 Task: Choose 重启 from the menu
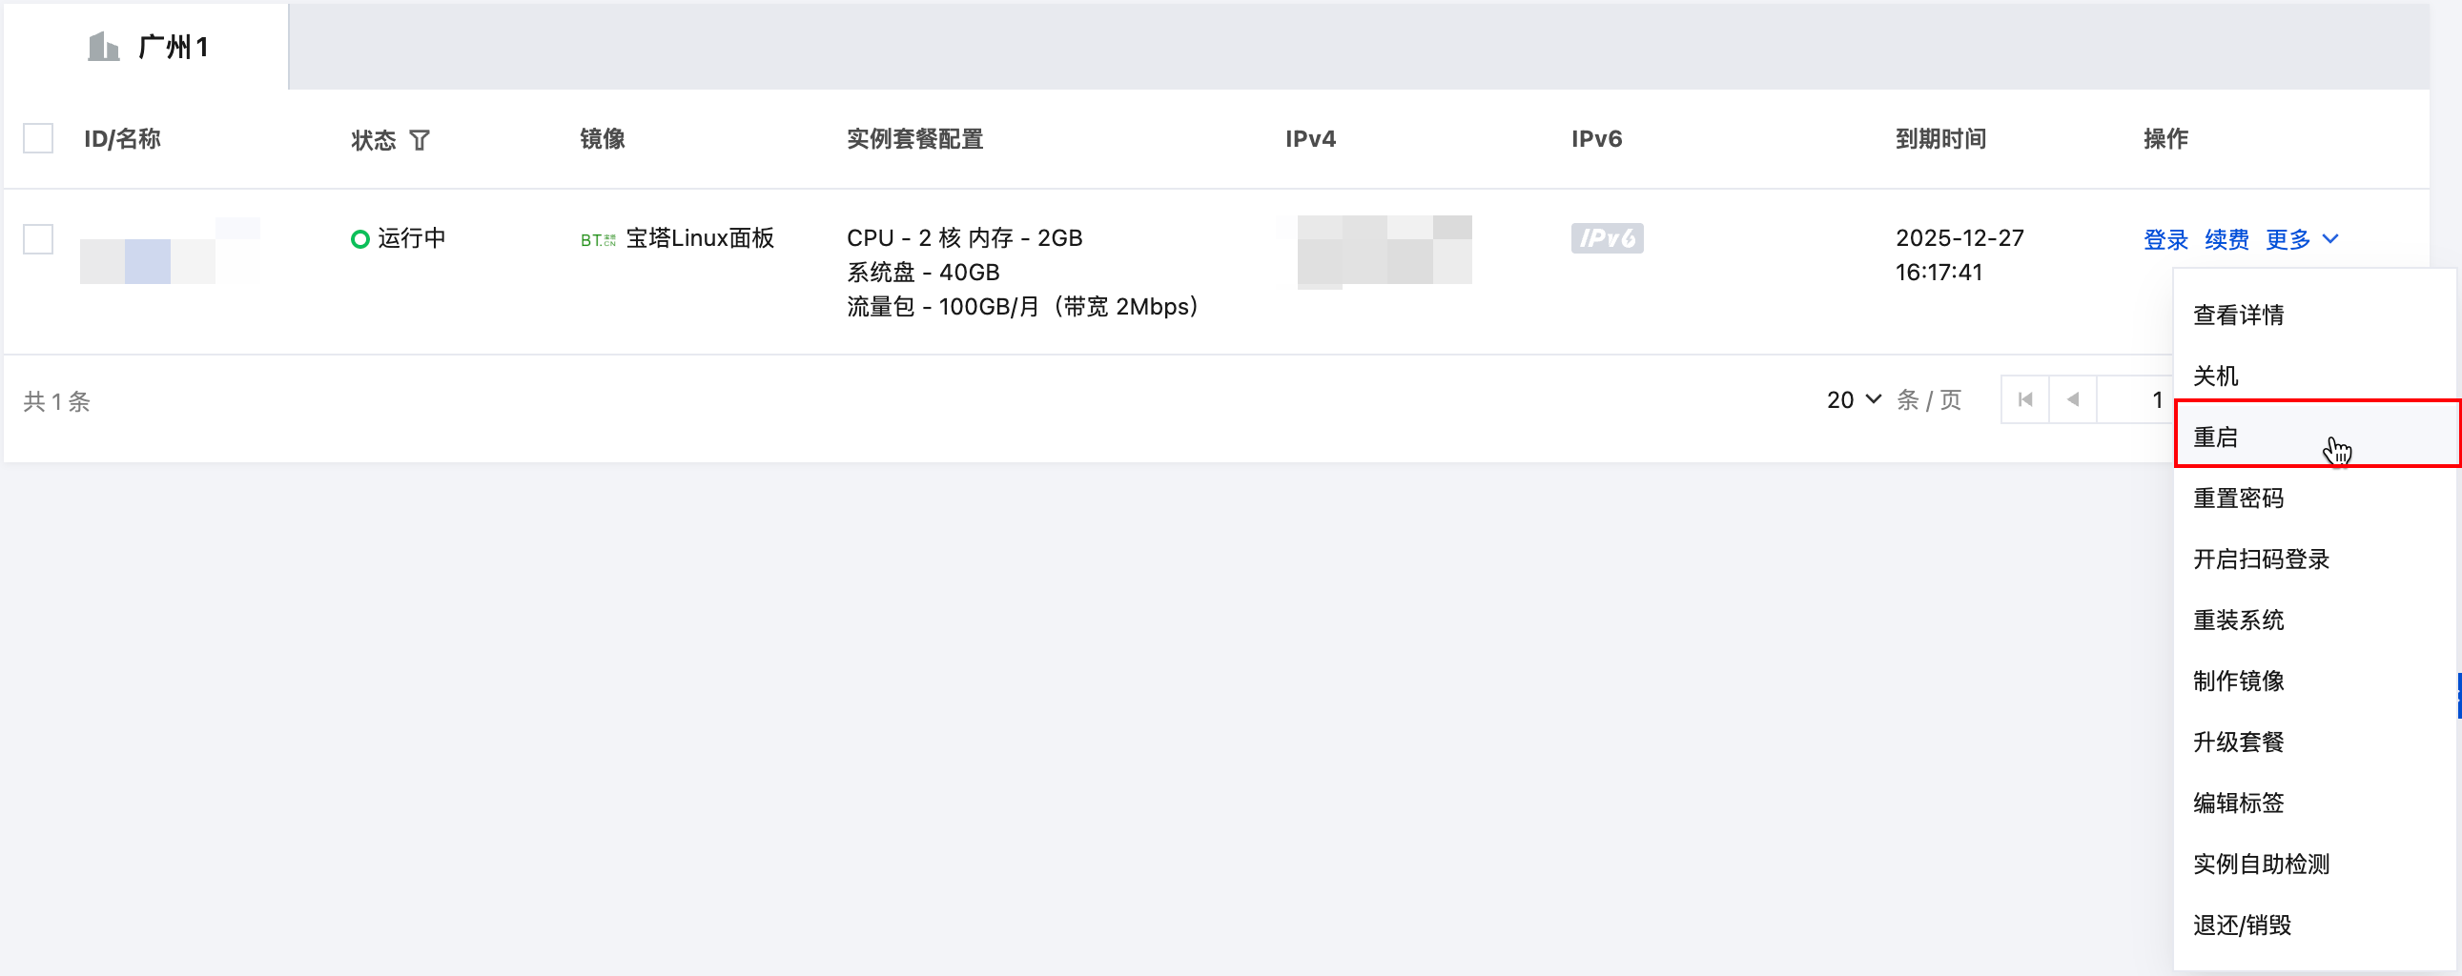[2215, 437]
